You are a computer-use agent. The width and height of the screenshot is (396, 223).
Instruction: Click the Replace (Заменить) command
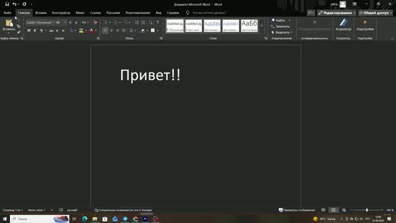[x=280, y=26]
